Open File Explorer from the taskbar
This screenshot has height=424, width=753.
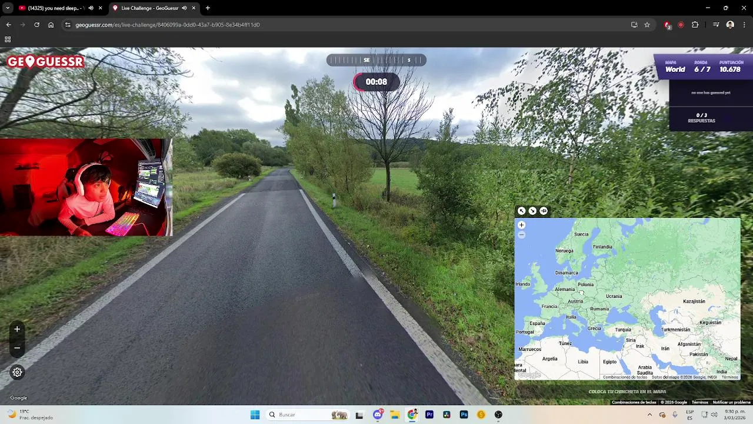coord(395,415)
